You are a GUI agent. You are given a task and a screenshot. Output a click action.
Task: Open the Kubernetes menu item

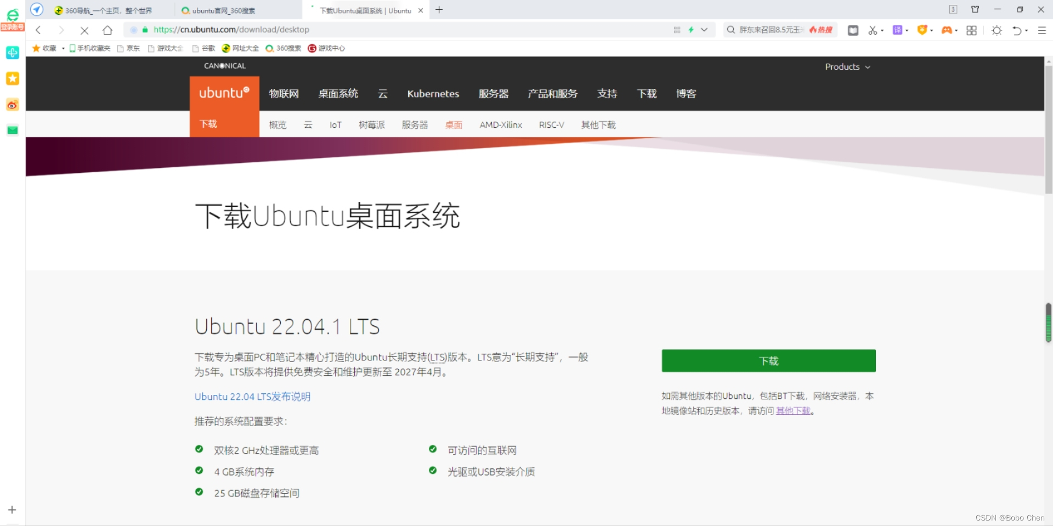point(433,94)
